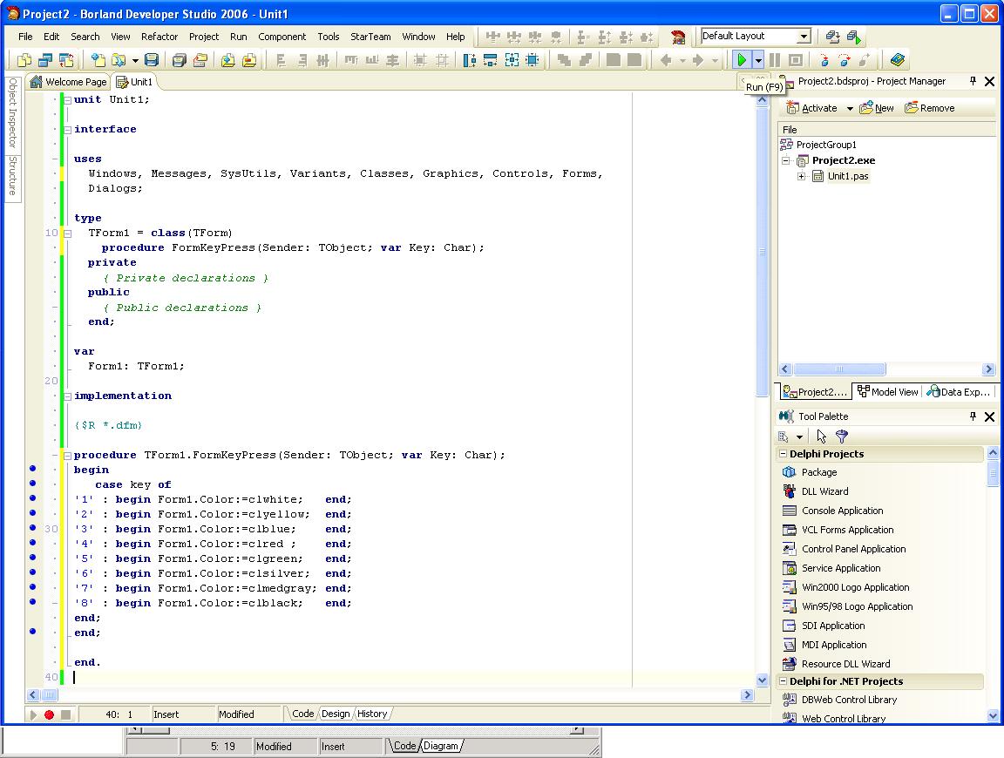Open the Refactor menu

[159, 37]
